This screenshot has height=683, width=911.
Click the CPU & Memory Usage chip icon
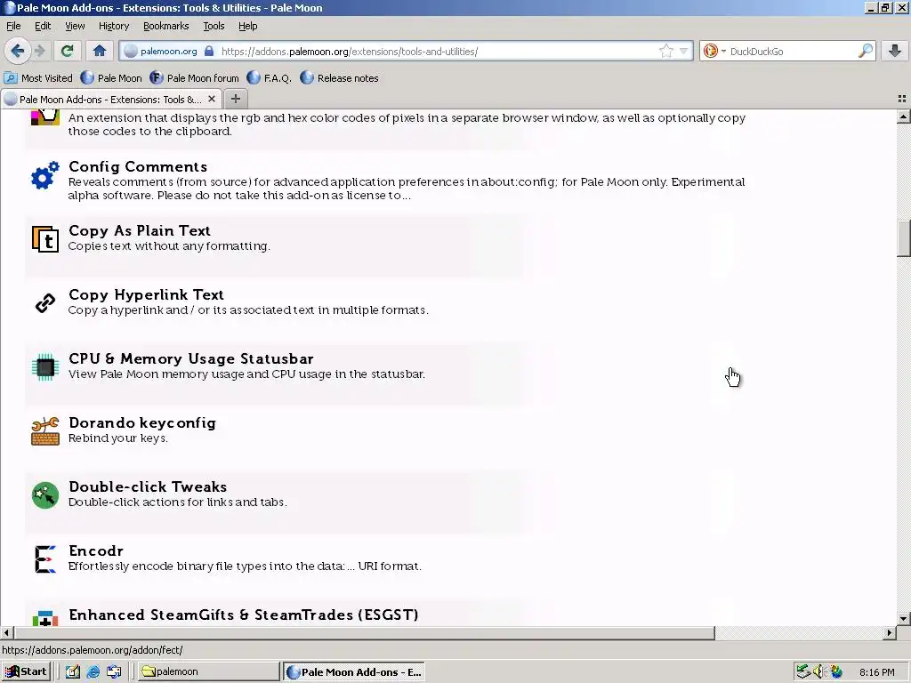(45, 367)
